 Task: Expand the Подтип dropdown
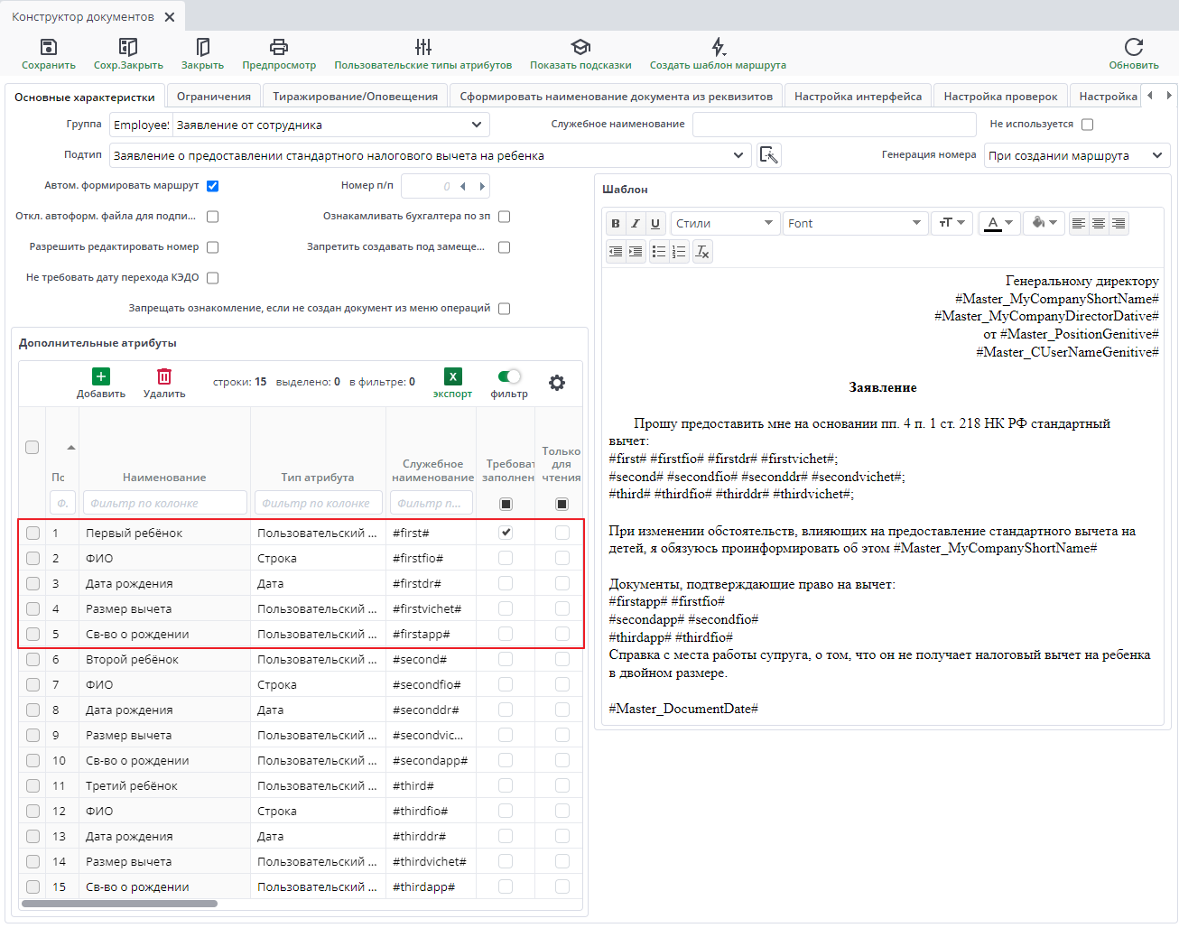(738, 155)
